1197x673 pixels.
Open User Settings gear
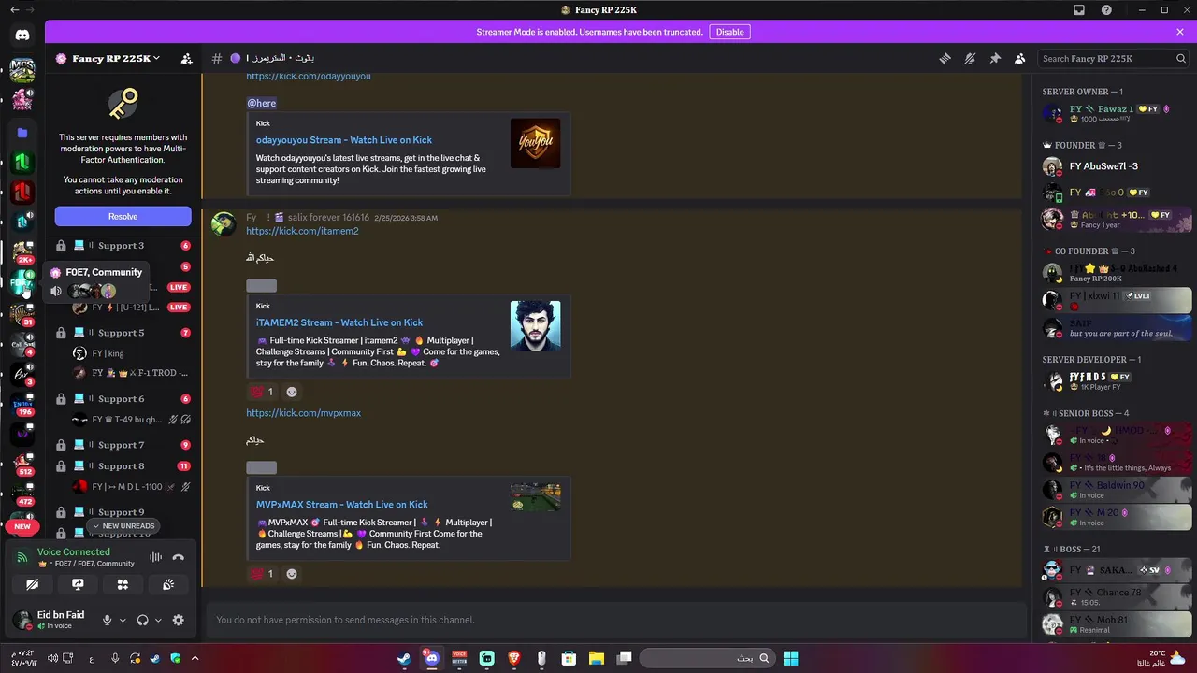tap(179, 620)
